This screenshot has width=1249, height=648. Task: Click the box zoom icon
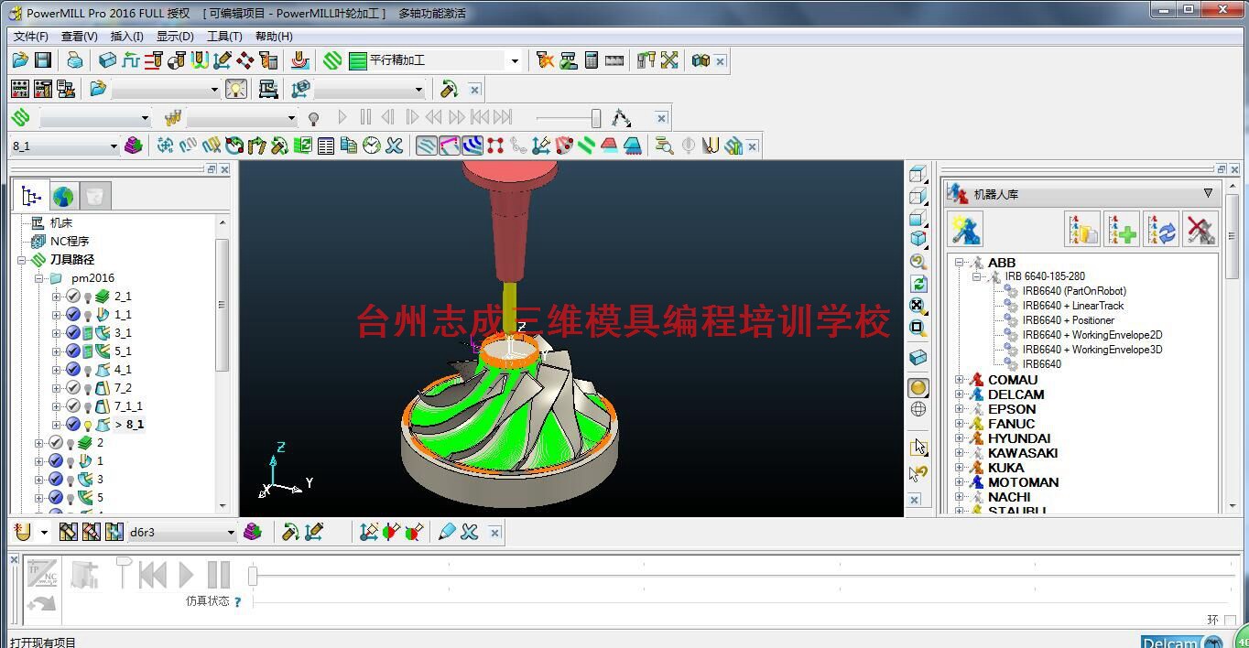pos(918,328)
